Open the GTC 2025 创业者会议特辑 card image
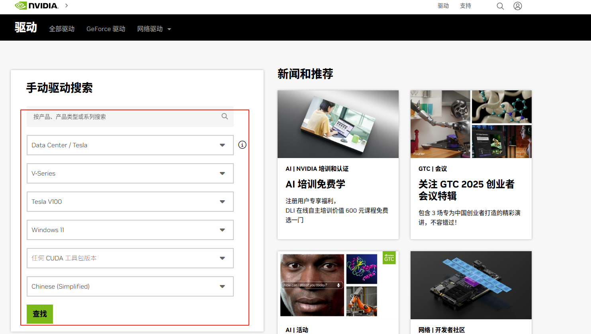 pos(471,124)
